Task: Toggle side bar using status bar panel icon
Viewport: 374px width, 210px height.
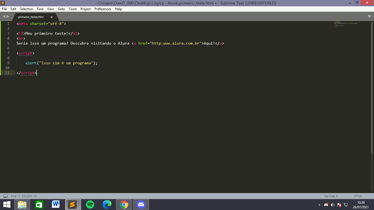Action: click(x=5, y=196)
